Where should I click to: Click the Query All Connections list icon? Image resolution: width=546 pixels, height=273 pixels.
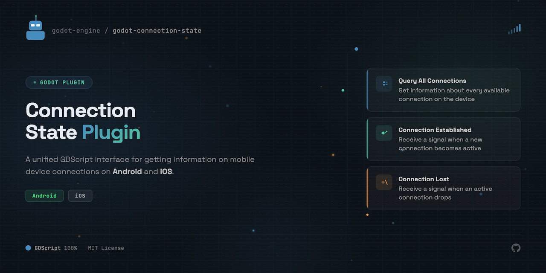point(384,84)
